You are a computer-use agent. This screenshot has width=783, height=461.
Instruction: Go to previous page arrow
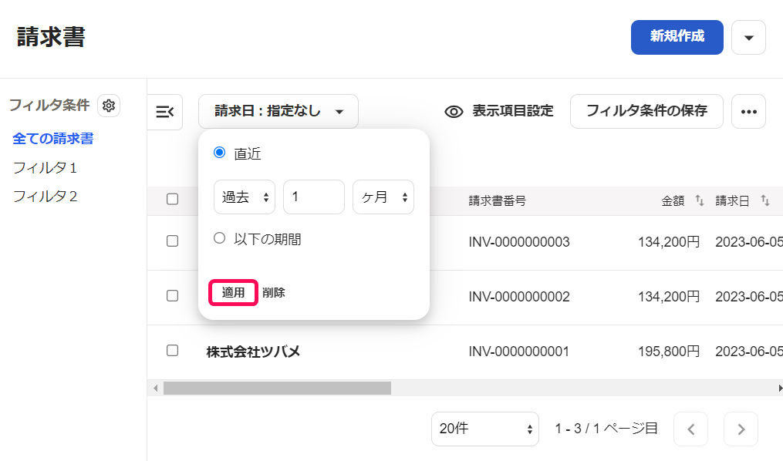690,429
